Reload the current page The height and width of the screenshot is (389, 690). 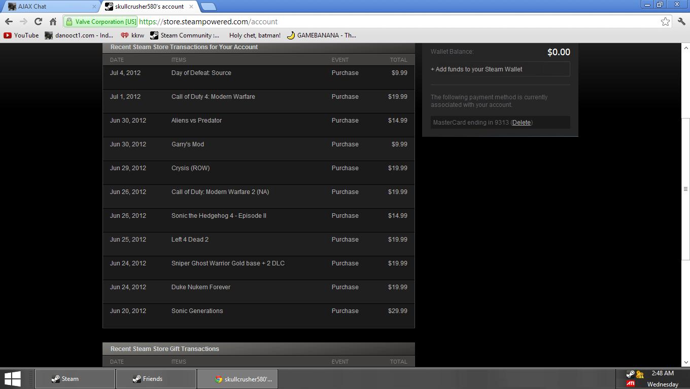coord(38,22)
